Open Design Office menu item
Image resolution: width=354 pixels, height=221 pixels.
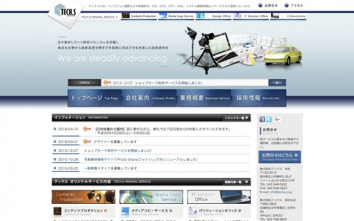(x=214, y=17)
